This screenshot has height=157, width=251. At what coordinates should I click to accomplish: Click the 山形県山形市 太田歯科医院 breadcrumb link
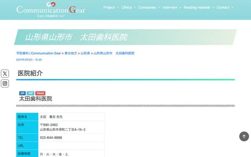coord(114,53)
